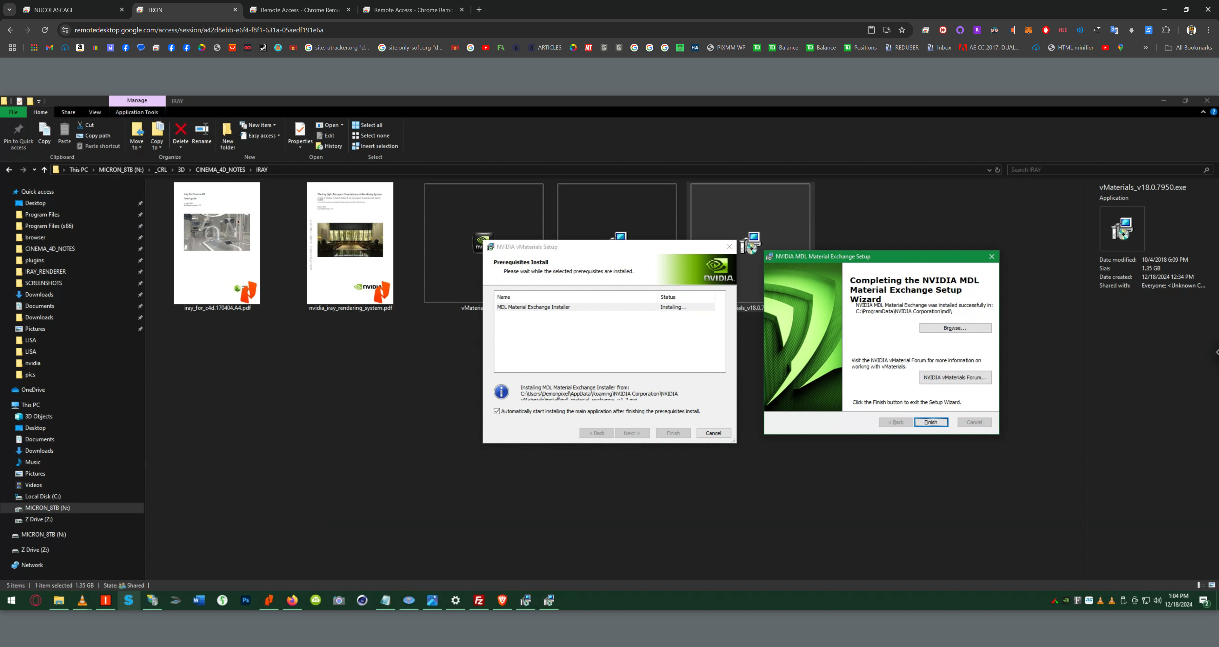Screen dimensions: 1219x647
Task: Click Finish in MDL Exchange wizard
Action: click(931, 422)
